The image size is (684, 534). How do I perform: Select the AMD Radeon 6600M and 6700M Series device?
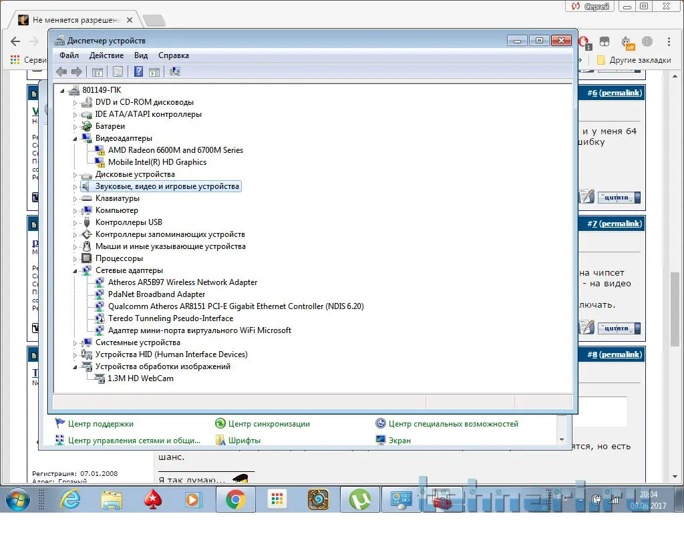[x=176, y=150]
